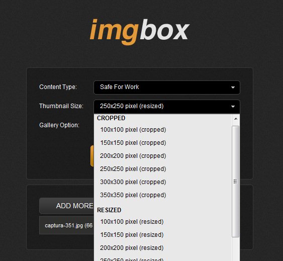Click the ADD MORE button
283x261 pixels.
click(x=66, y=206)
